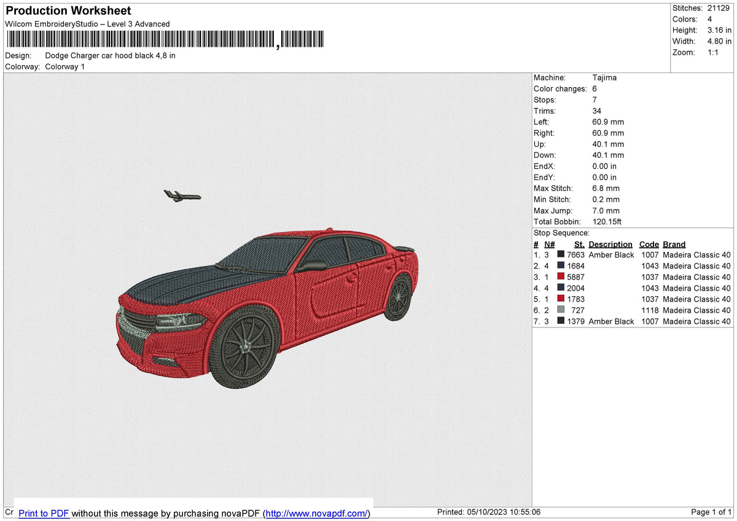Click the 'Page 1 of 1' indicator

pos(711,512)
